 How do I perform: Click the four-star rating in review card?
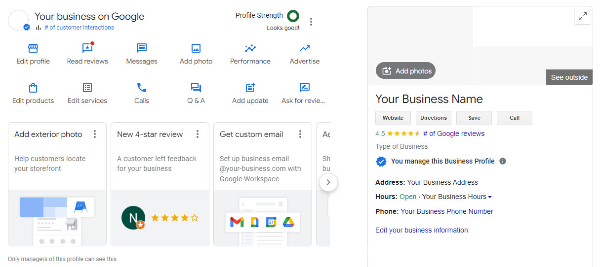coord(175,218)
